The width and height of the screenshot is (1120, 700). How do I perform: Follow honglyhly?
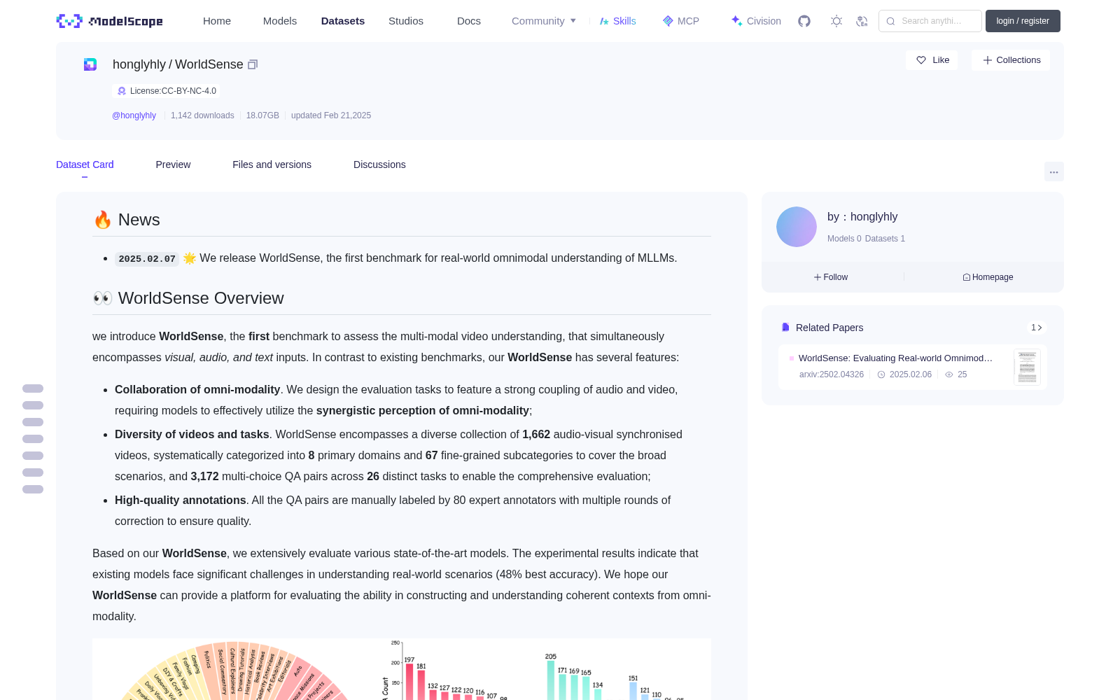pyautogui.click(x=831, y=277)
